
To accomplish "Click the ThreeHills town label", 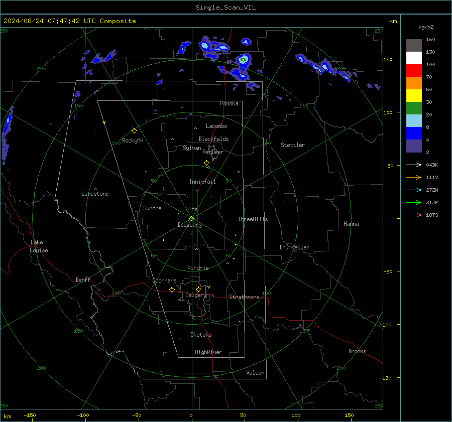I will [x=253, y=219].
